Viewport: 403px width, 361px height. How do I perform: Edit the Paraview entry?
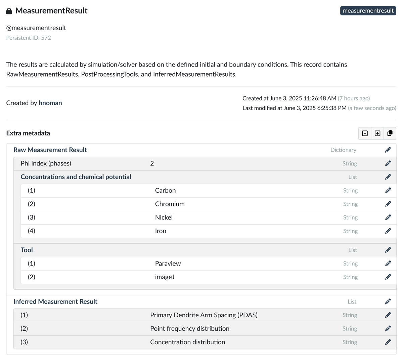(x=388, y=264)
